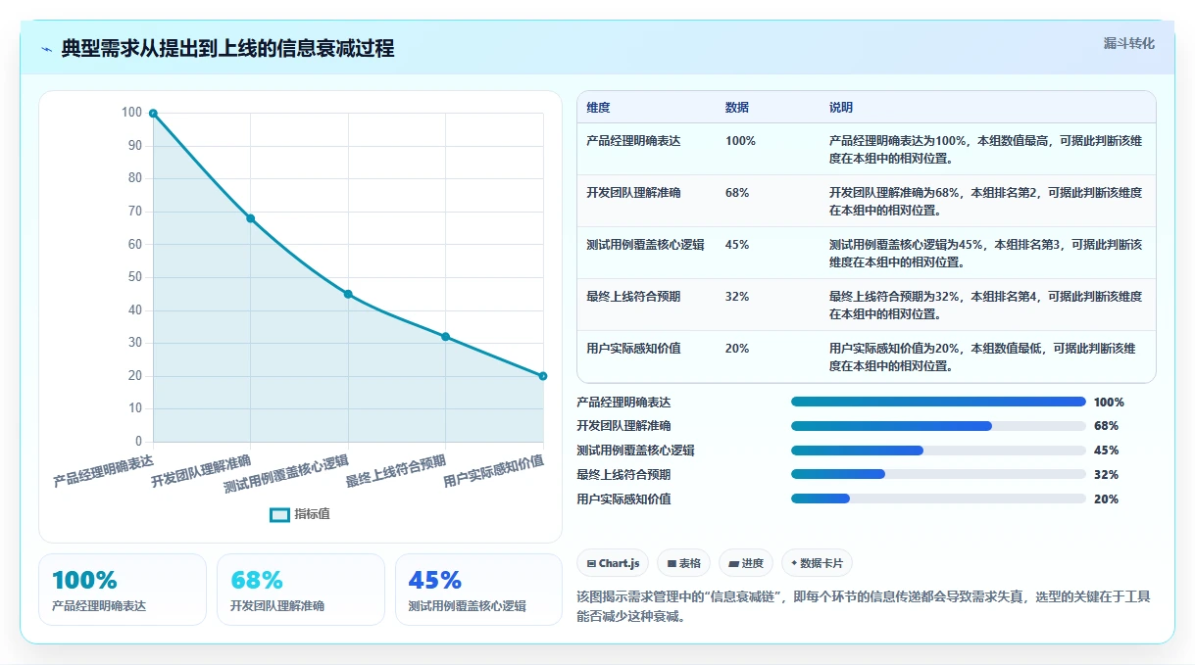Select the 表格 chip
Image resolution: width=1195 pixels, height=665 pixels.
684,563
